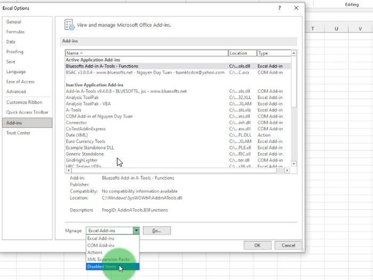
Task: Click the Location column header
Action: tap(242, 53)
